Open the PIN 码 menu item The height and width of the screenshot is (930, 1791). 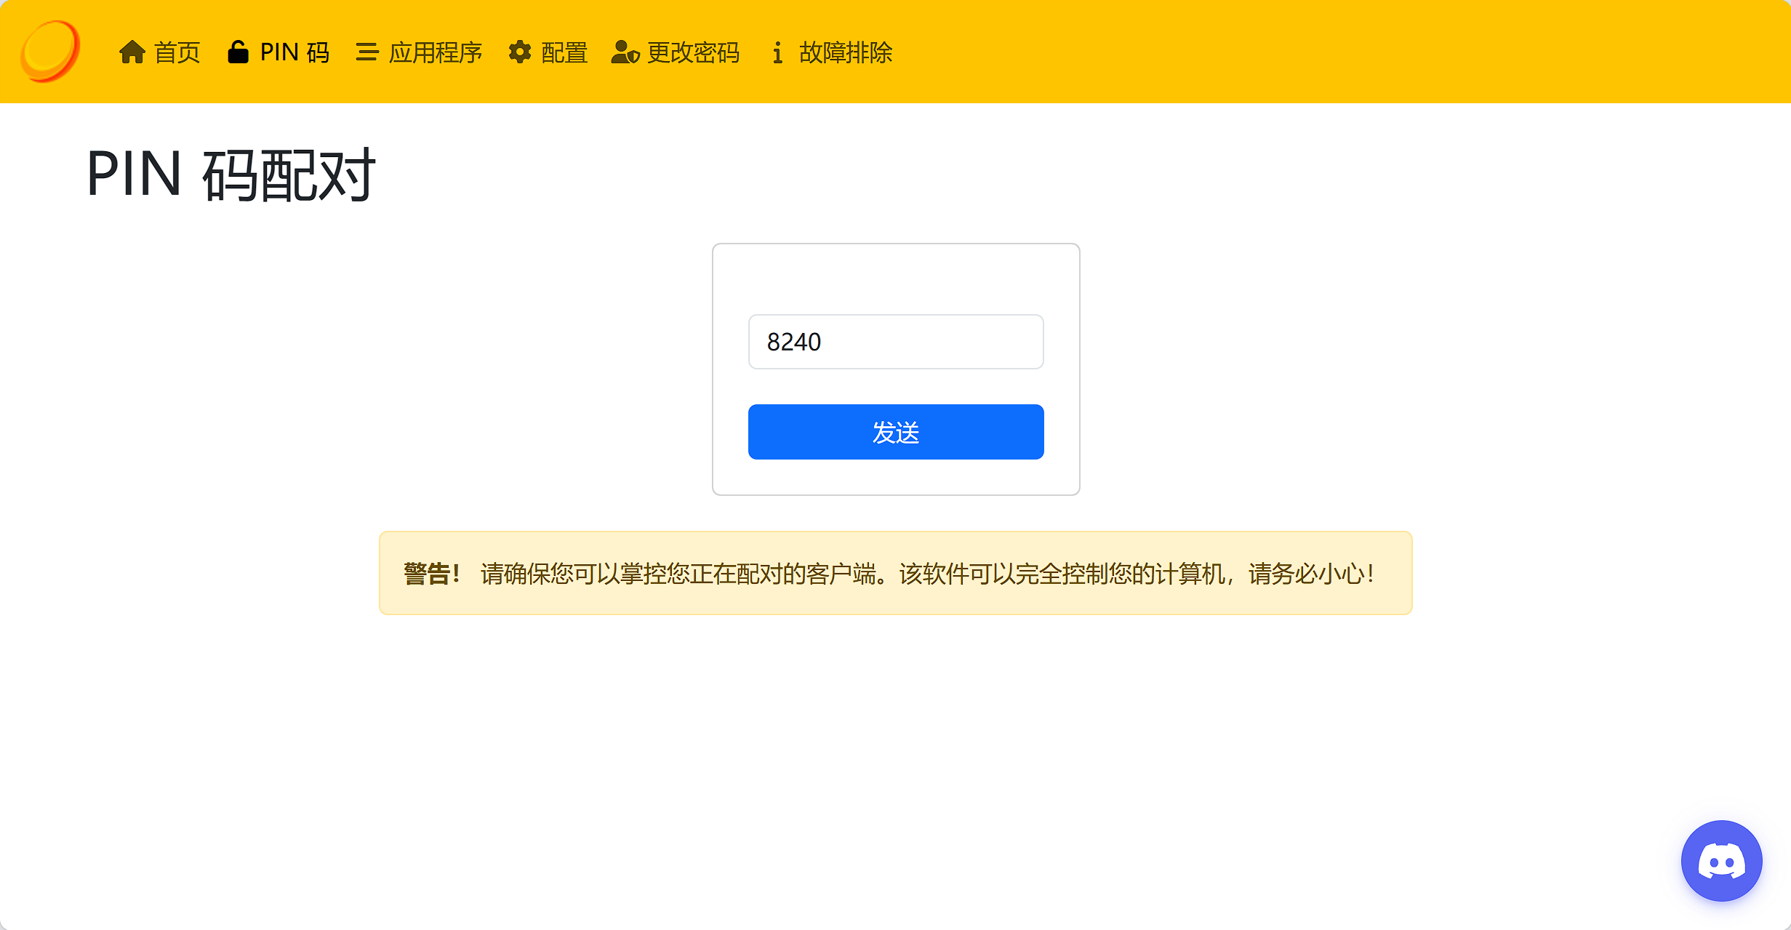[295, 52]
